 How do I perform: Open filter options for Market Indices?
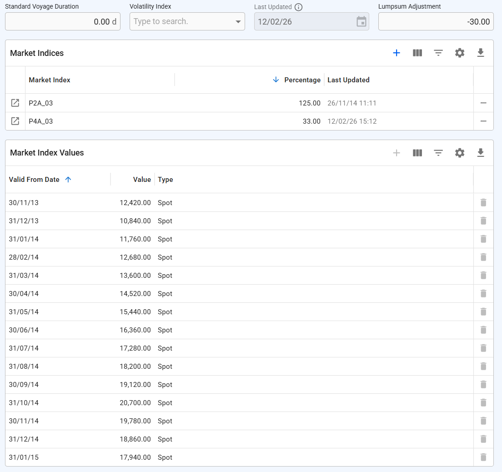pos(438,53)
